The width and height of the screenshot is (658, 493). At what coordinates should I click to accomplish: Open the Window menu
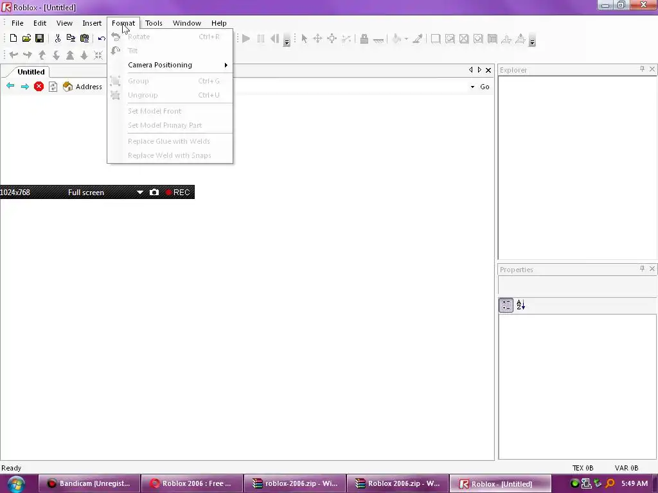187,23
